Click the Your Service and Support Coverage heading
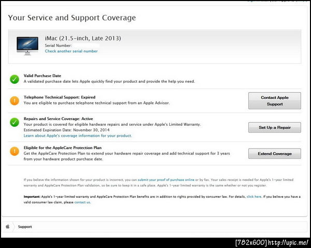This screenshot has width=311, height=248. click(72, 18)
